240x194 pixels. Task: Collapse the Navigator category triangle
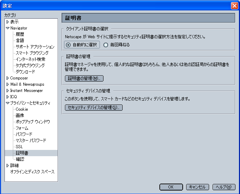(7, 28)
